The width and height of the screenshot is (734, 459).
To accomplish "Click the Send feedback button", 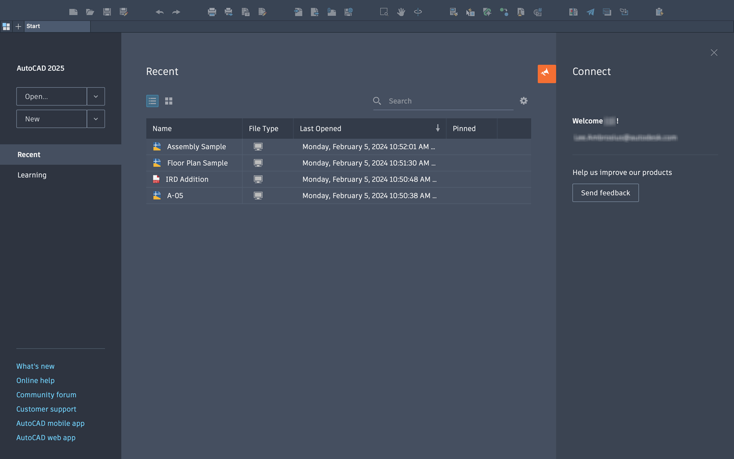I will click(606, 193).
